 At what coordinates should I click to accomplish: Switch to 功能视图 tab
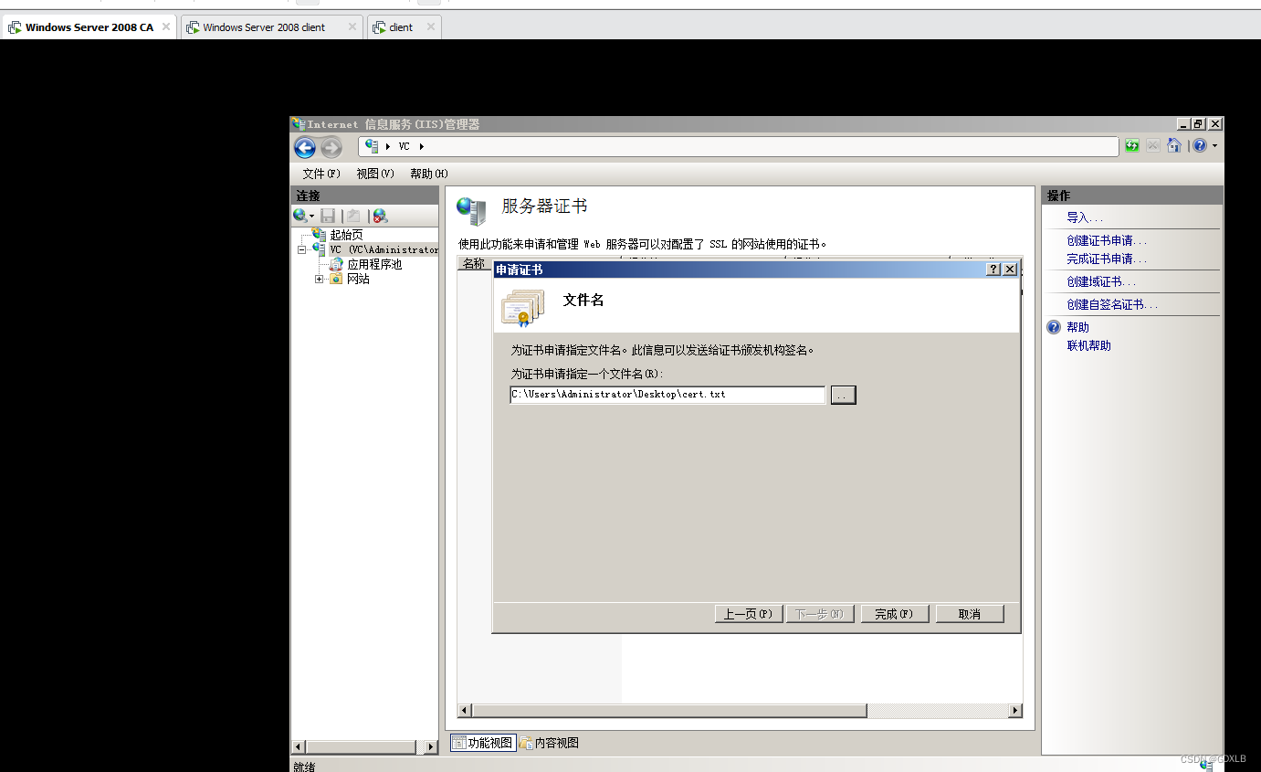coord(483,743)
